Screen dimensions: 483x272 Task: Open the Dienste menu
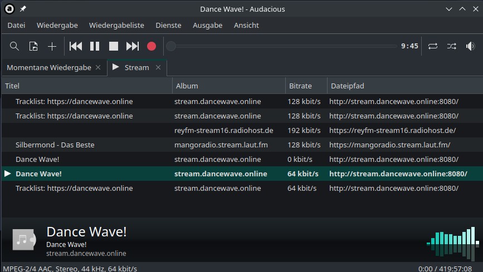pos(168,25)
